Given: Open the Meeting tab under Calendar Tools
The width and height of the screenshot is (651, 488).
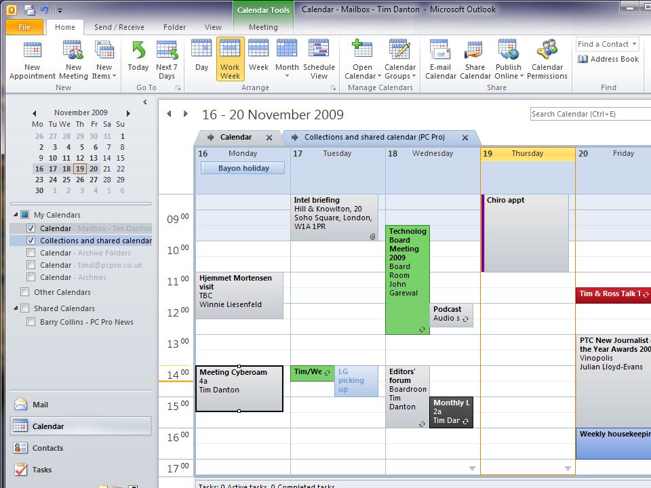Looking at the screenshot, I should pyautogui.click(x=263, y=27).
